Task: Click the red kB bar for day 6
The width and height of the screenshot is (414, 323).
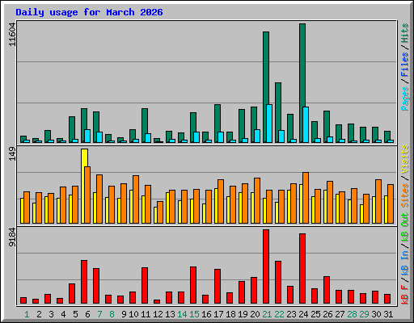Action: (84, 282)
